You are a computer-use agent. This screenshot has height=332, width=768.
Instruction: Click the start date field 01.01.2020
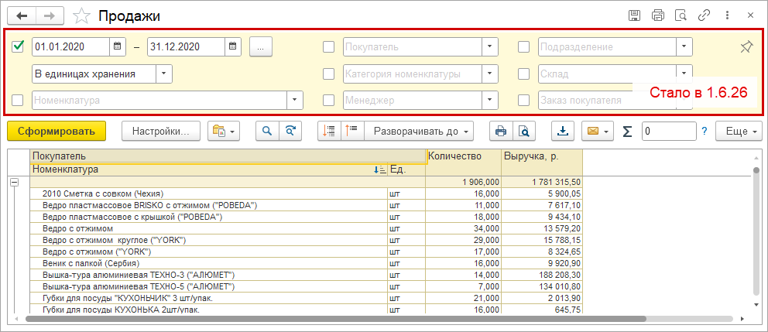[x=71, y=47]
